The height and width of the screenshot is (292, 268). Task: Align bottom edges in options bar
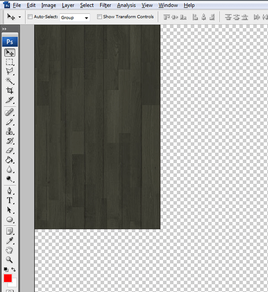(x=183, y=17)
